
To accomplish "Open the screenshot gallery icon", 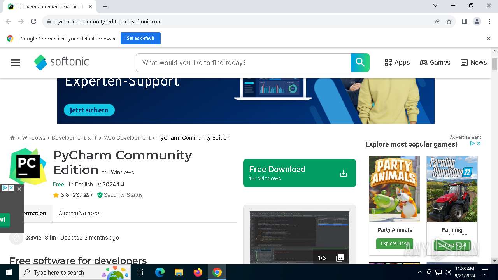I will coord(340,257).
